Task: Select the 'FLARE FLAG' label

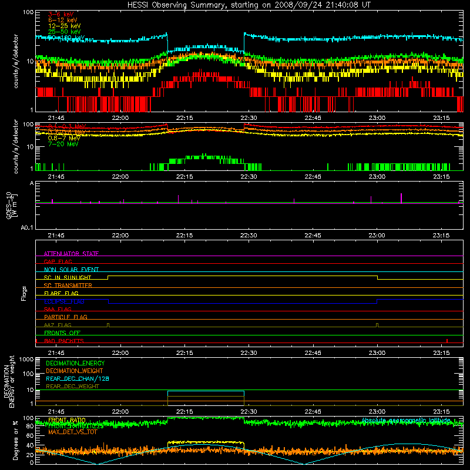Action: tap(61, 293)
